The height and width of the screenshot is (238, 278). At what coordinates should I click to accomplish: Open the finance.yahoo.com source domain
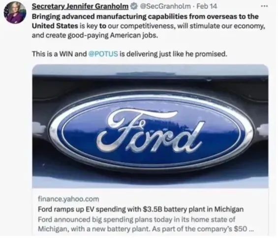click(x=68, y=199)
